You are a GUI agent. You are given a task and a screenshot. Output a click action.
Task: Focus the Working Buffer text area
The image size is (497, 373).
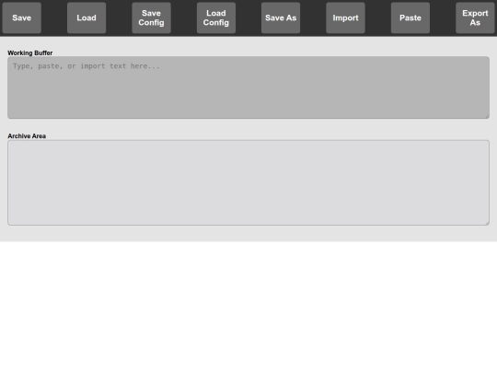tap(248, 87)
